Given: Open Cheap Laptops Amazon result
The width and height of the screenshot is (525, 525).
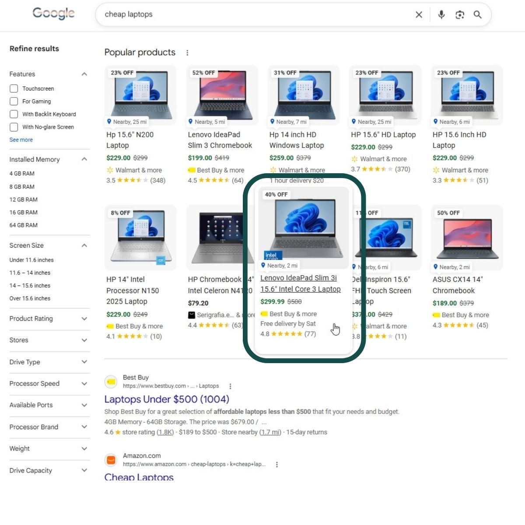Looking at the screenshot, I should coord(139,477).
